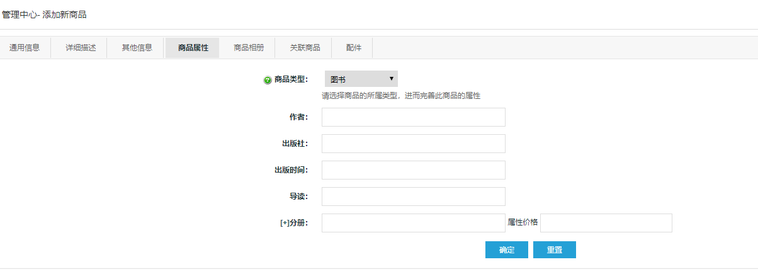This screenshot has width=758, height=274.
Task: Select the 出版时间 input field
Action: point(414,170)
